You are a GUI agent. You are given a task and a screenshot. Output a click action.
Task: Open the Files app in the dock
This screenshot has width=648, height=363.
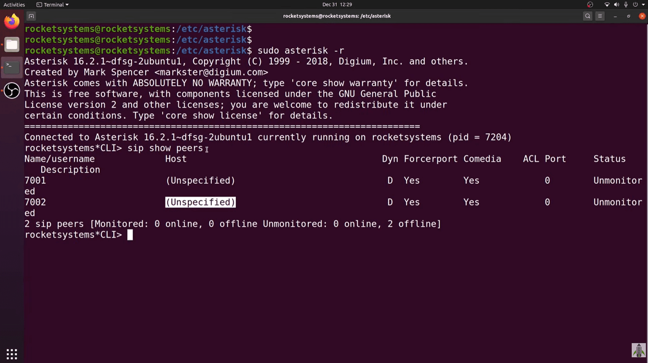point(12,44)
